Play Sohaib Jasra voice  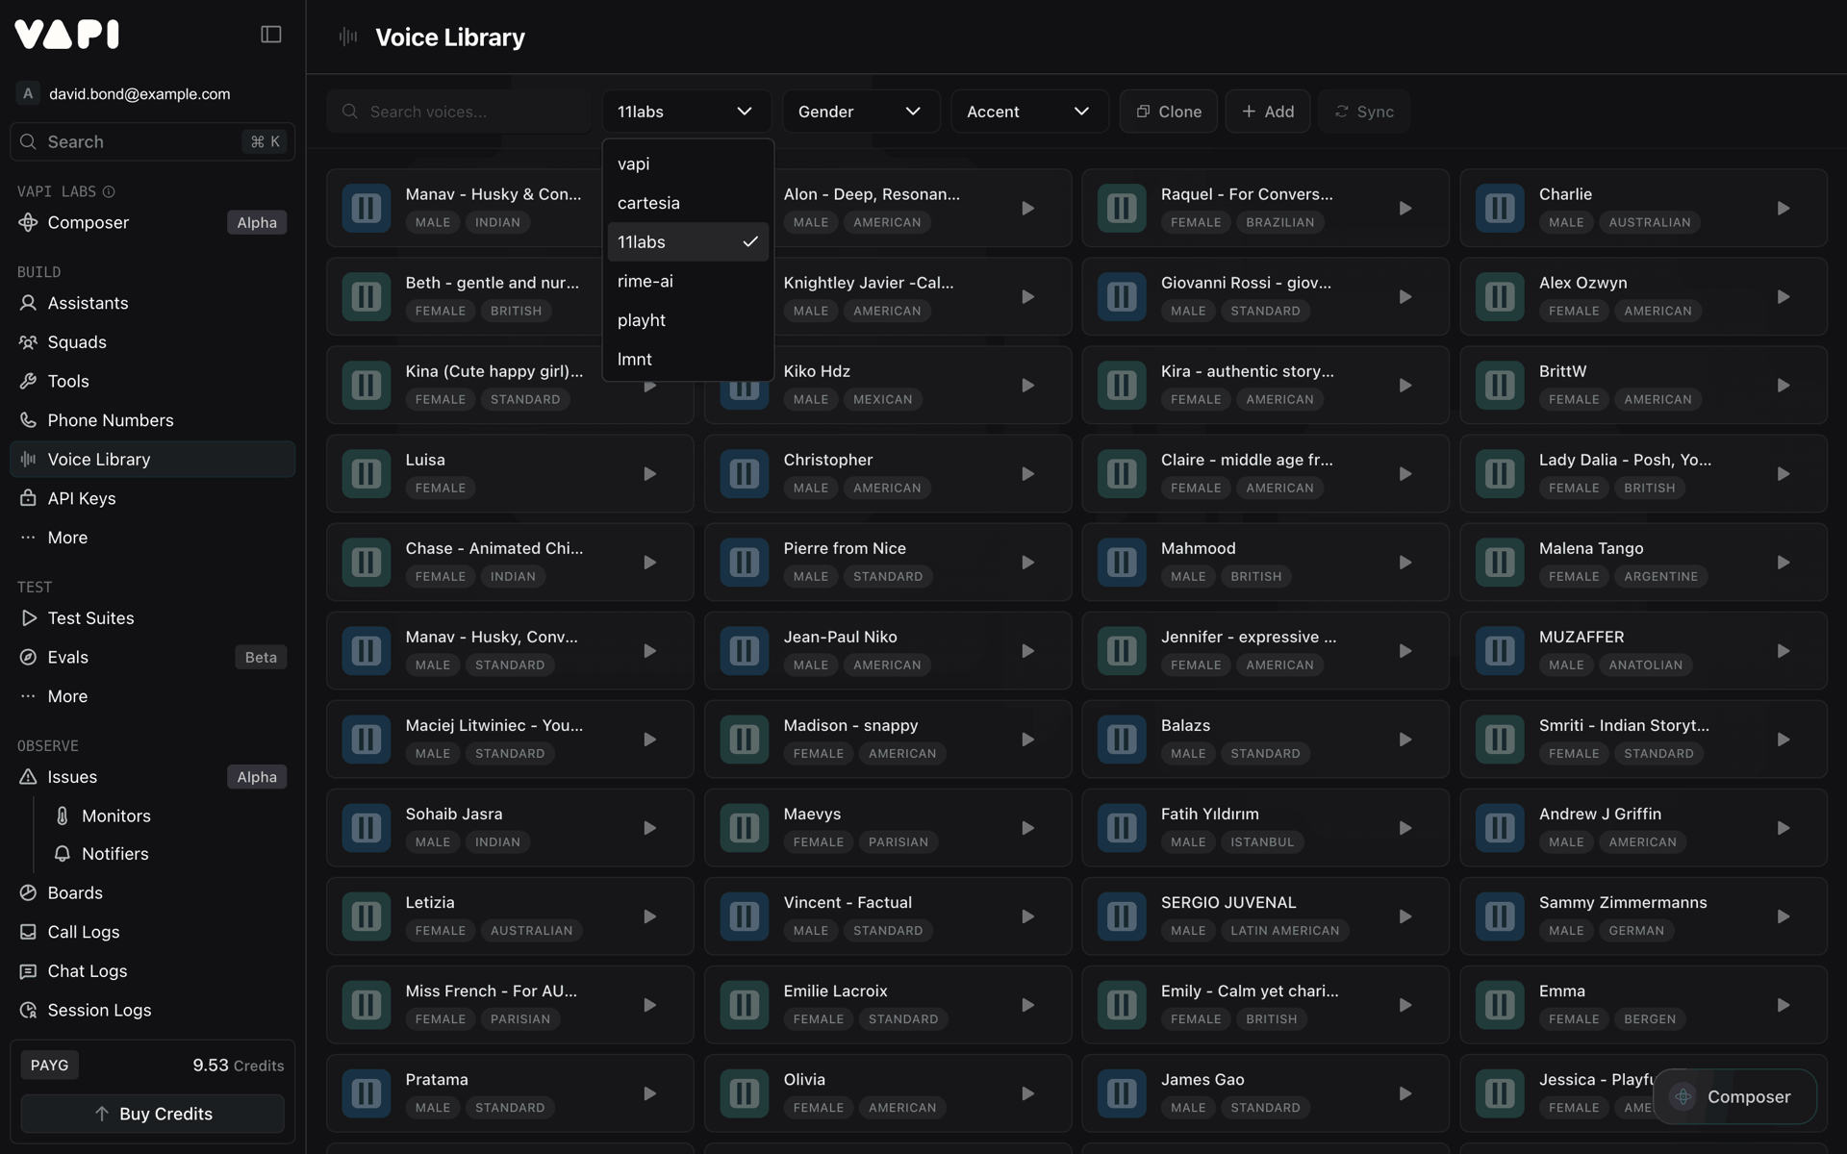(650, 828)
